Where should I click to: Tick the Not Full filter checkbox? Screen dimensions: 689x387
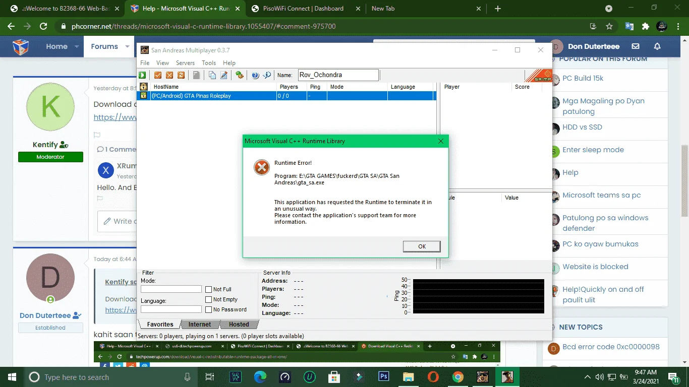208,289
